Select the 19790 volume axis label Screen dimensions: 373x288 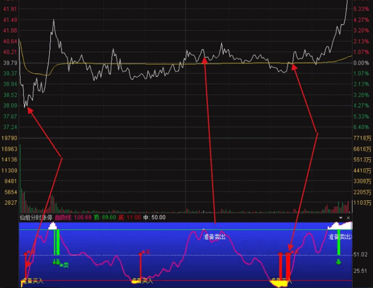click(9, 138)
